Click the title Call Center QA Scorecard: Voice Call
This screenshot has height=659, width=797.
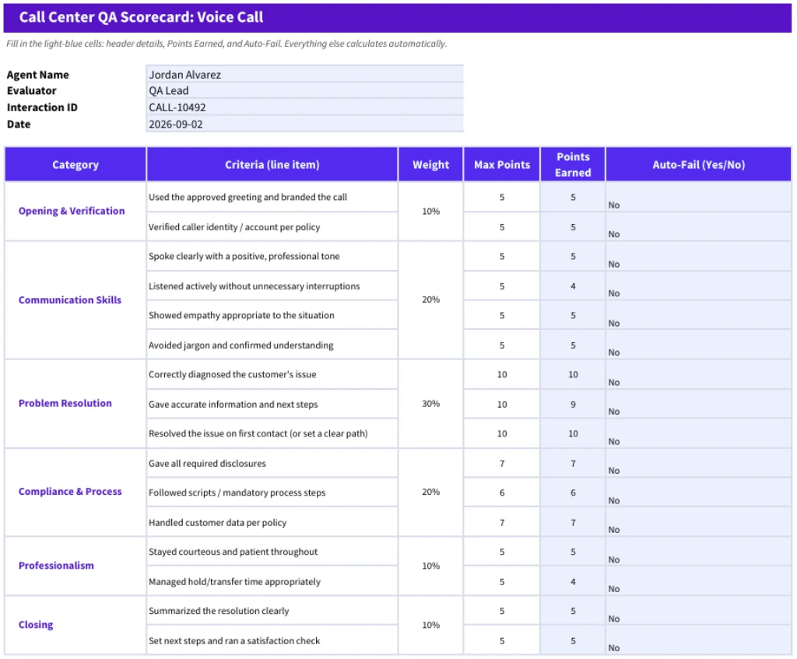[x=141, y=17]
